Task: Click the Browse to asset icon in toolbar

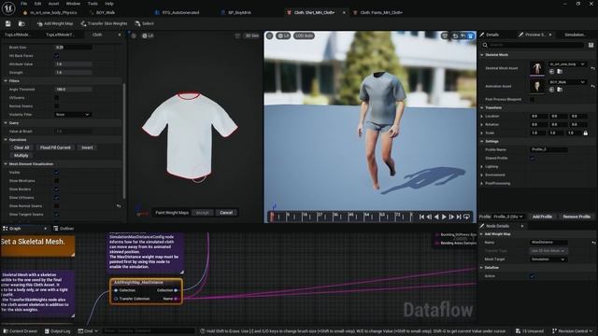Action: click(21, 23)
